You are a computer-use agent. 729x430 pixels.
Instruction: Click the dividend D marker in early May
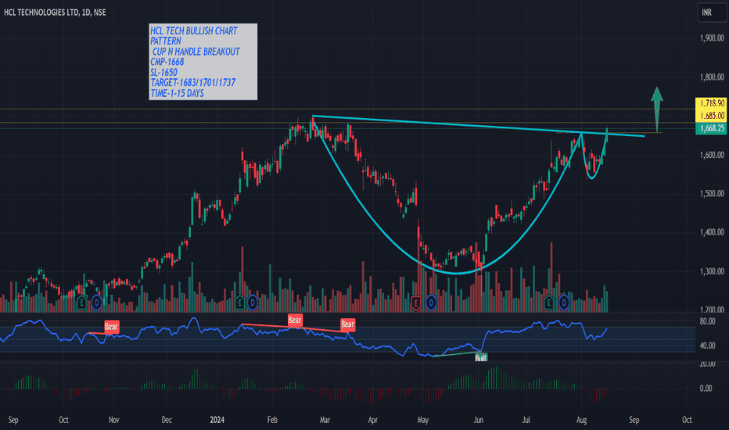[431, 303]
